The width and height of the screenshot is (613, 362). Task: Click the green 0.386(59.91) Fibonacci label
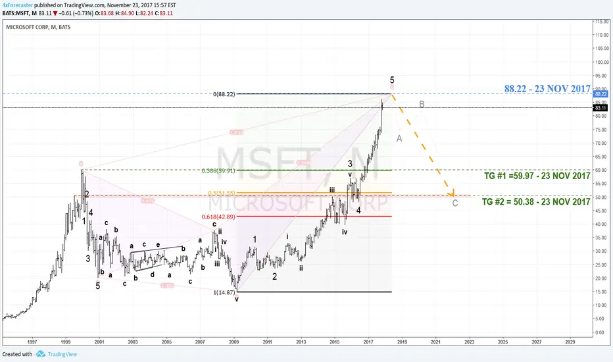[x=218, y=170]
